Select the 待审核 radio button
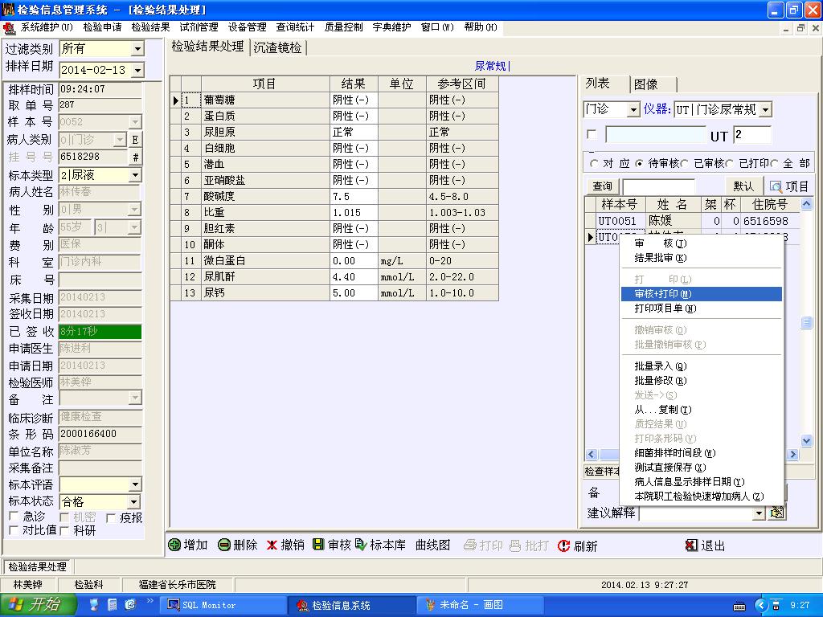Image resolution: width=823 pixels, height=617 pixels. click(639, 164)
